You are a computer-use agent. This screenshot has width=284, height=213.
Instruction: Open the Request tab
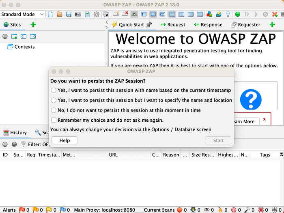pos(173,24)
